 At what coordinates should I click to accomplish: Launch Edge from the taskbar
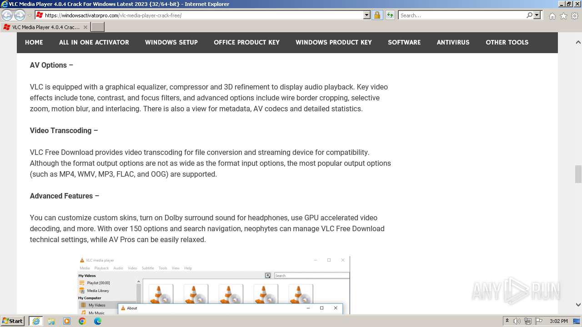[x=98, y=321]
